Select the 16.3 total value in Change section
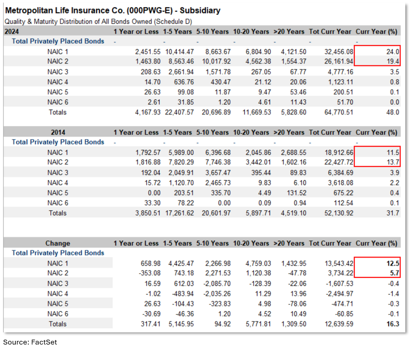The height and width of the screenshot is (347, 411). pyautogui.click(x=392, y=324)
